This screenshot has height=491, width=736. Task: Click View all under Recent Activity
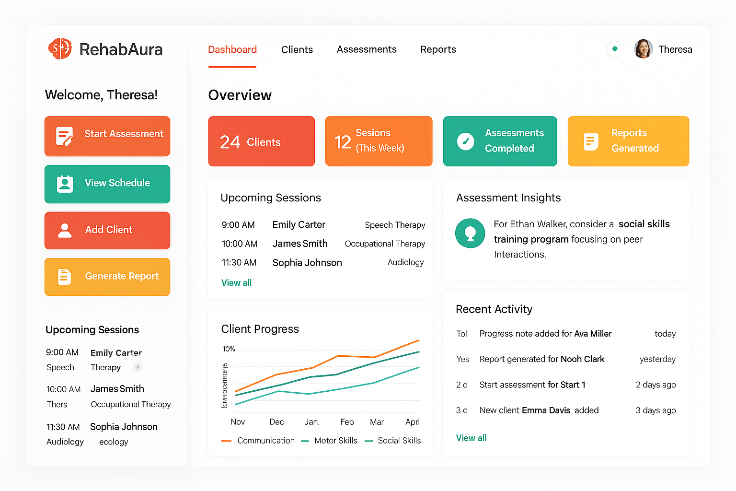pyautogui.click(x=471, y=438)
